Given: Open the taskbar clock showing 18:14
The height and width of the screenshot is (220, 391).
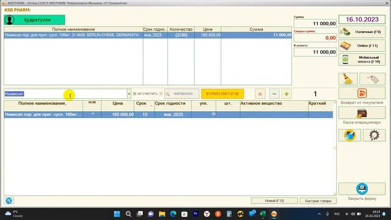Looking at the screenshot, I should (x=373, y=214).
